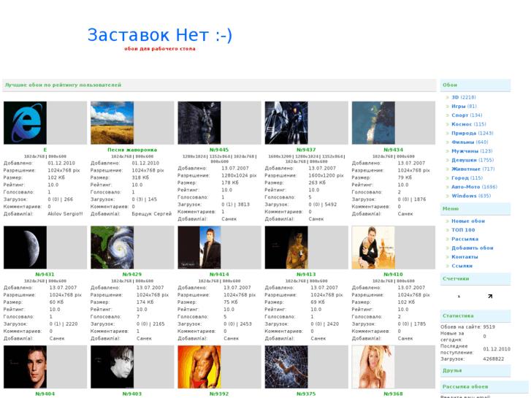531x398 pixels.
Task: Click the total downloads value 4268822
Action: [494, 359]
